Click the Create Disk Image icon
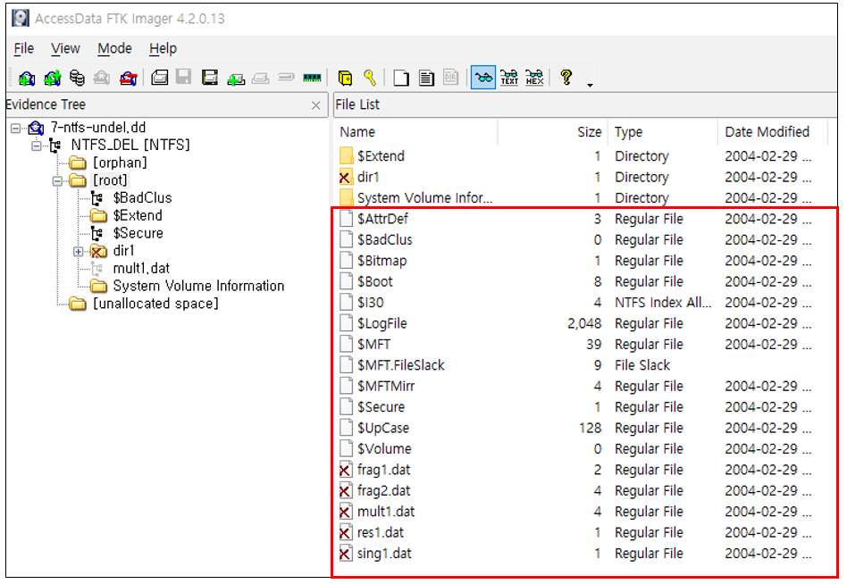Image resolution: width=847 pixels, height=584 pixels. point(159,78)
